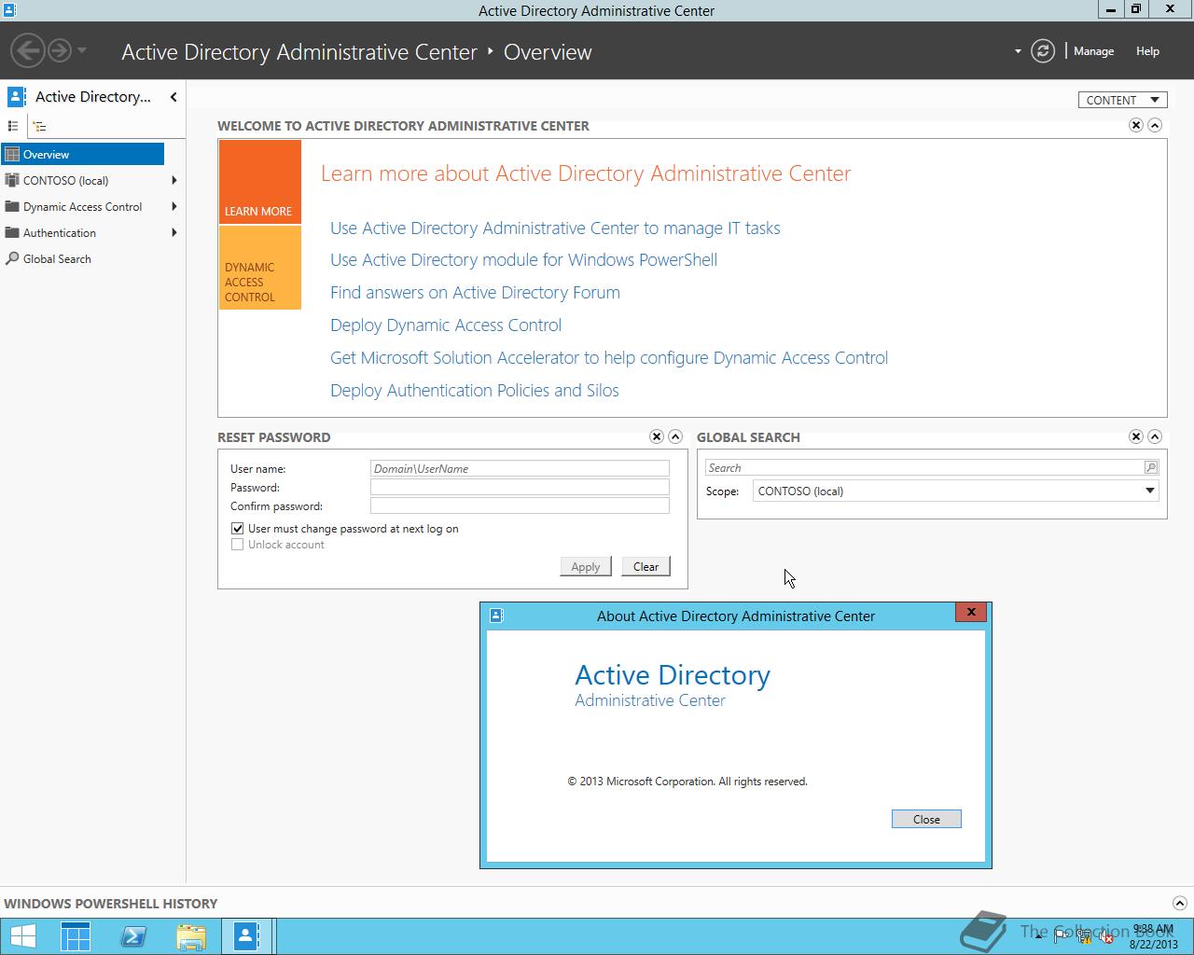Click the back navigation arrow
Screen dimensions: 1194x955
tap(29, 50)
